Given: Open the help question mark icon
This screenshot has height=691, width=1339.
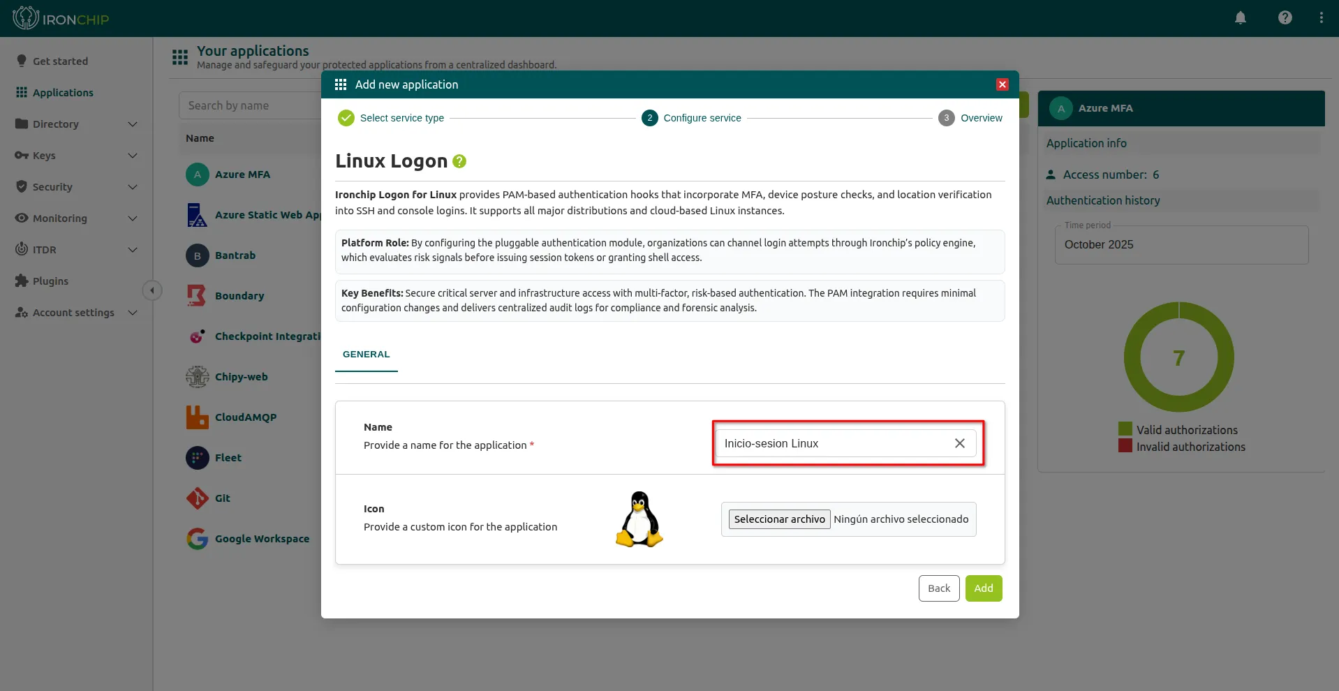Looking at the screenshot, I should [x=1285, y=18].
